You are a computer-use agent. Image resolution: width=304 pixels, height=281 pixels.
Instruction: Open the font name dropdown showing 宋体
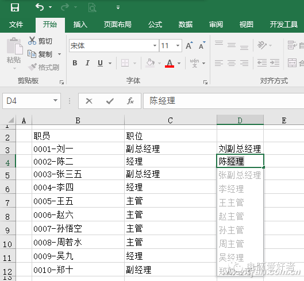pos(155,46)
